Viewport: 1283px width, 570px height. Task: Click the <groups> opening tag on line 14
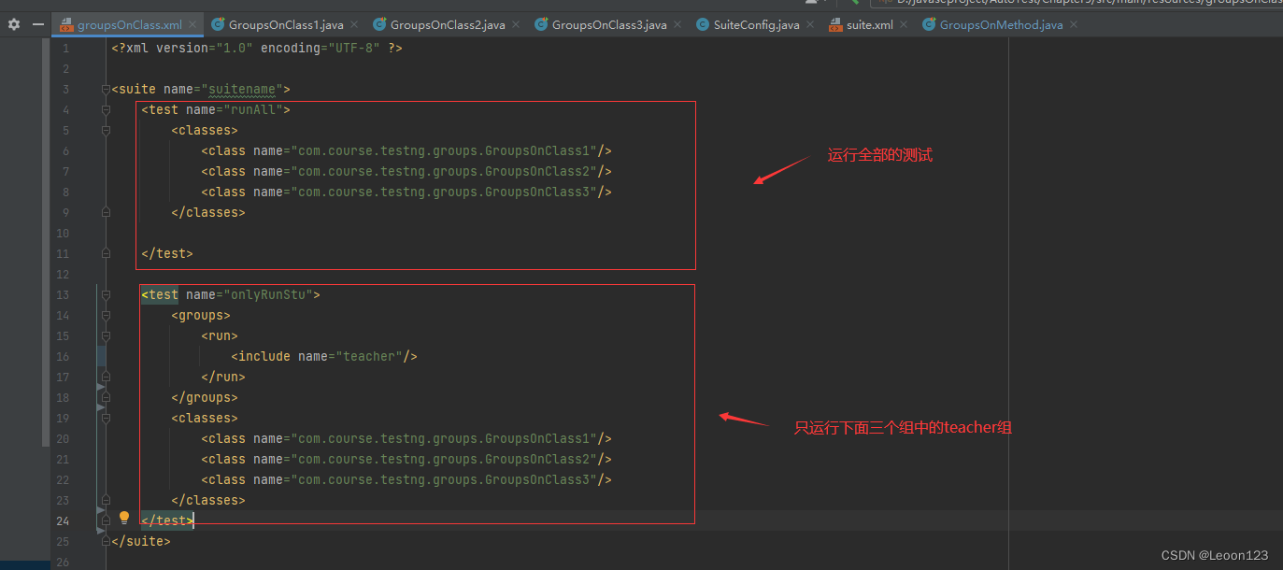coord(201,316)
